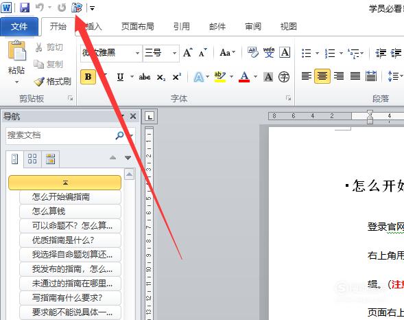Close the 导航 navigation pane
The width and height of the screenshot is (404, 320).
click(x=133, y=116)
